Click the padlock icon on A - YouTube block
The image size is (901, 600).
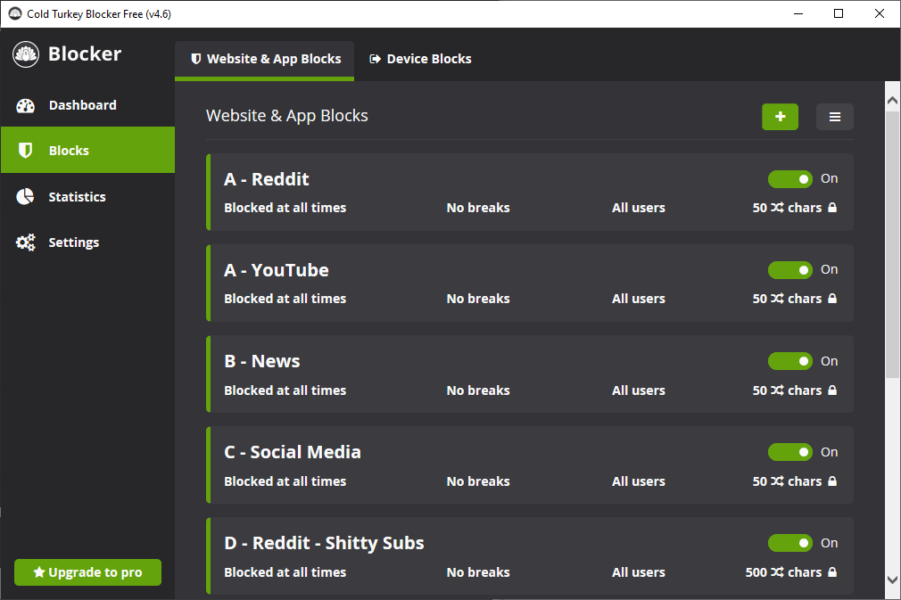click(832, 298)
